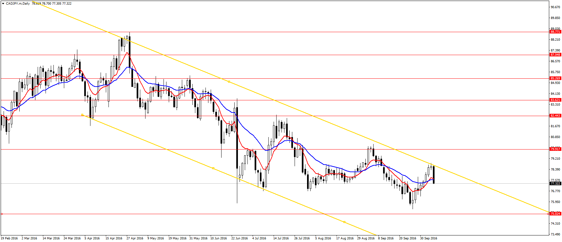Click the lower yellow trendline's starting anchor point

tap(82, 115)
